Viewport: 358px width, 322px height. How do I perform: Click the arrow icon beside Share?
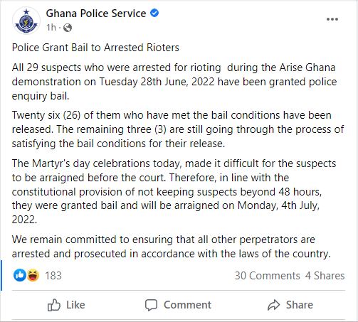tap(274, 305)
